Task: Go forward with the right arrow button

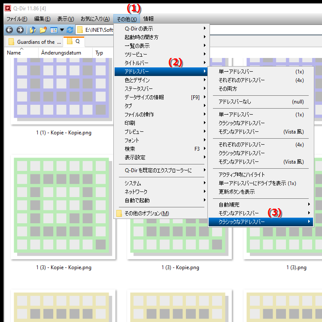Action: tap(20, 30)
